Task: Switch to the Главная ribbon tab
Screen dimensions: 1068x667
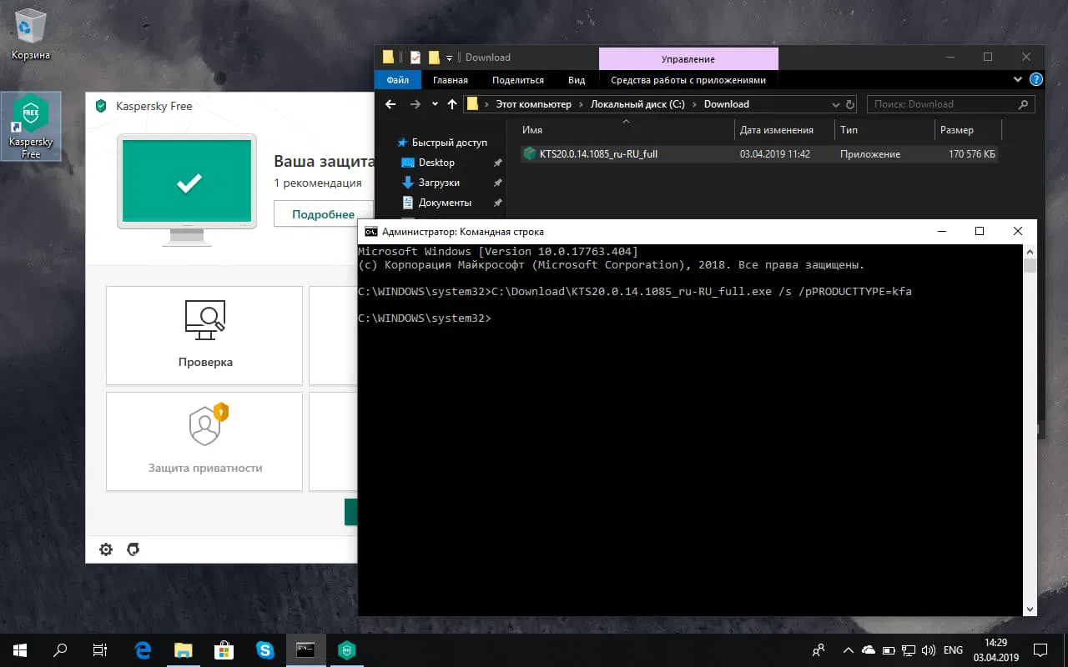Action: tap(451, 80)
